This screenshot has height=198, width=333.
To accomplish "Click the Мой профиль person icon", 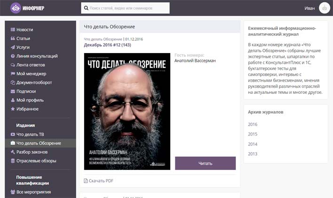I will pyautogui.click(x=13, y=100).
